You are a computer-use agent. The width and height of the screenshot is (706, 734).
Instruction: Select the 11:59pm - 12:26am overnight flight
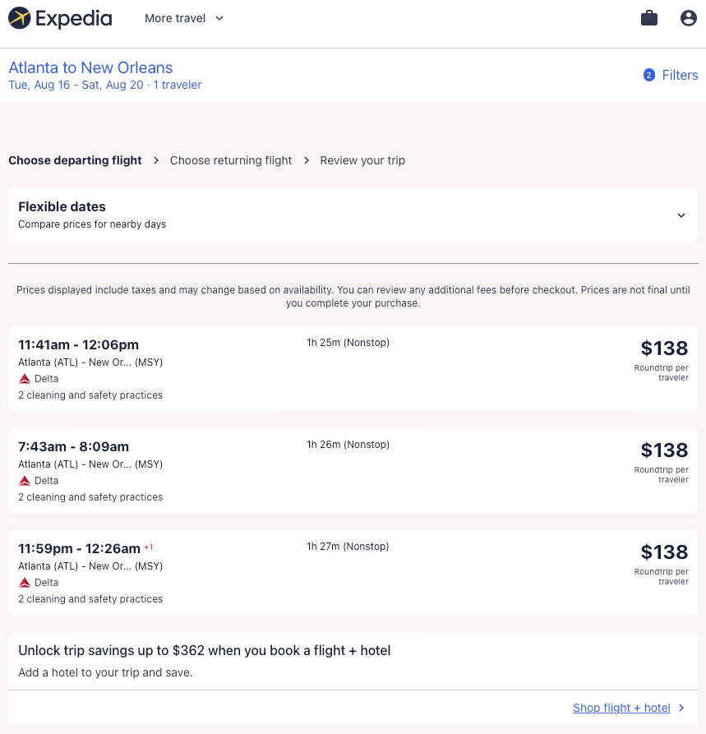(x=80, y=548)
